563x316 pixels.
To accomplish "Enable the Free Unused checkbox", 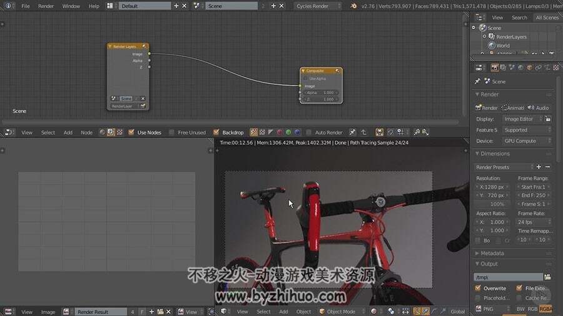I will point(171,132).
